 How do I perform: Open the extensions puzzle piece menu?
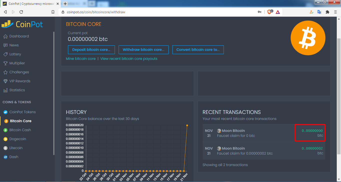(328, 12)
